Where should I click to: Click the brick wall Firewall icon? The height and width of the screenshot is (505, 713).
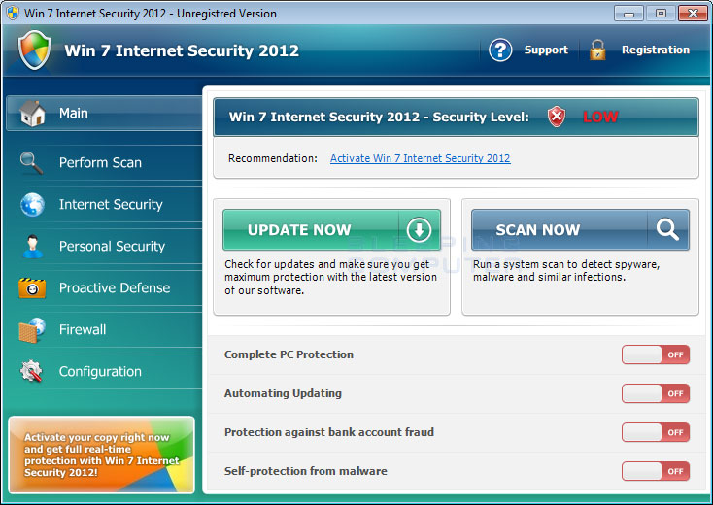point(32,330)
